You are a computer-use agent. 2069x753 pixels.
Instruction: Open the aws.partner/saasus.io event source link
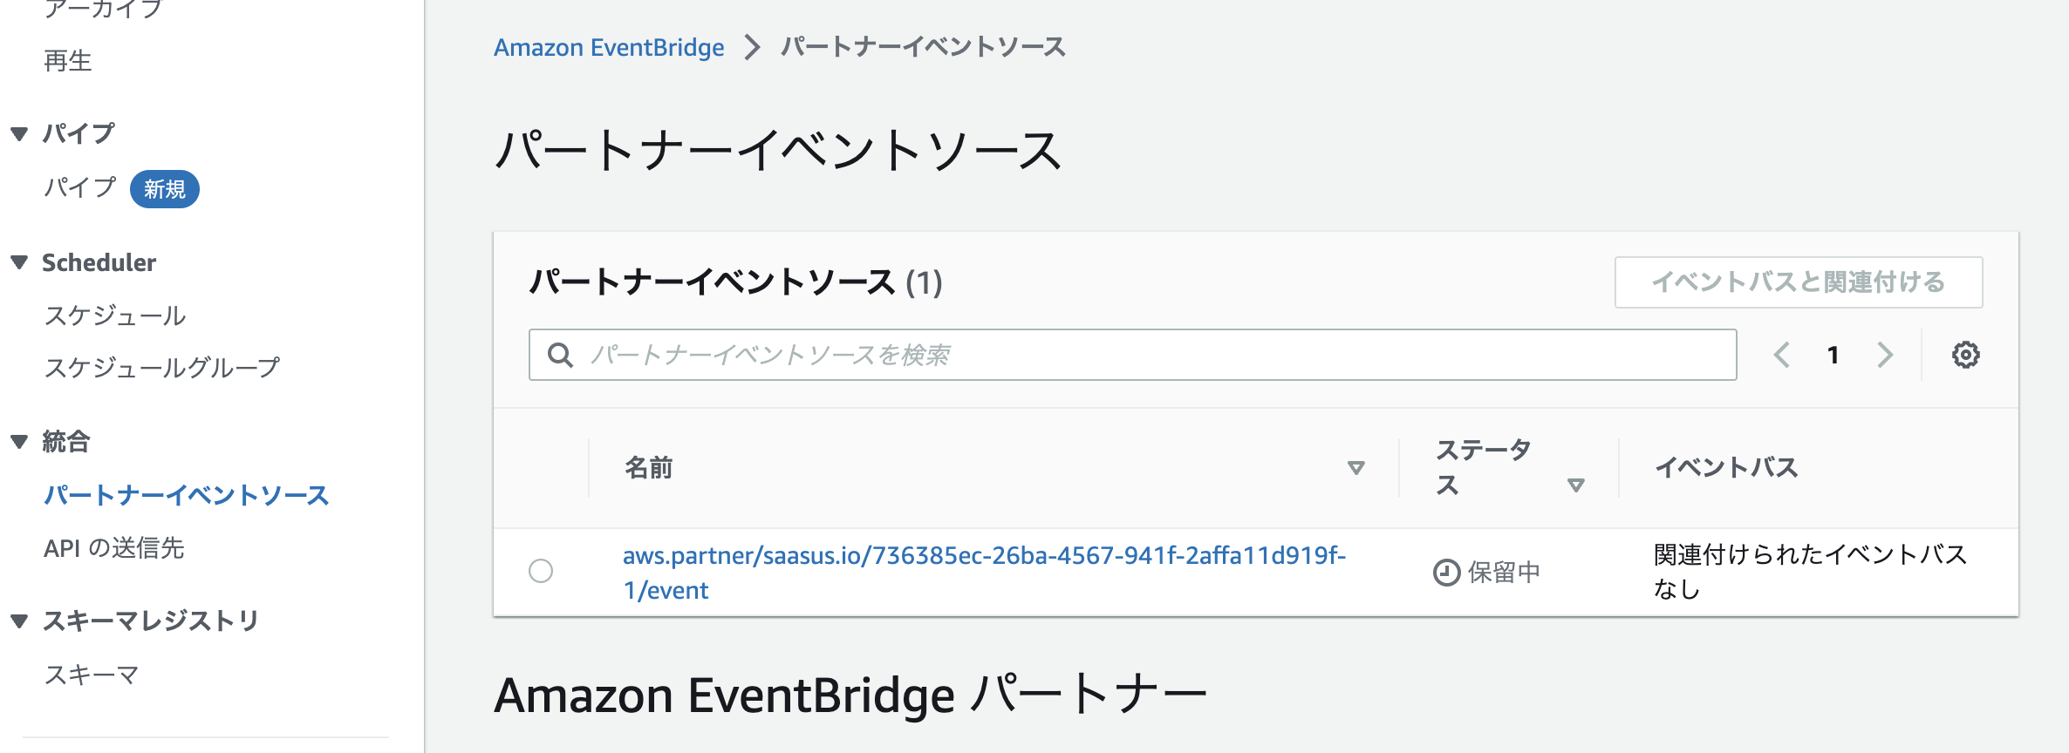984,573
